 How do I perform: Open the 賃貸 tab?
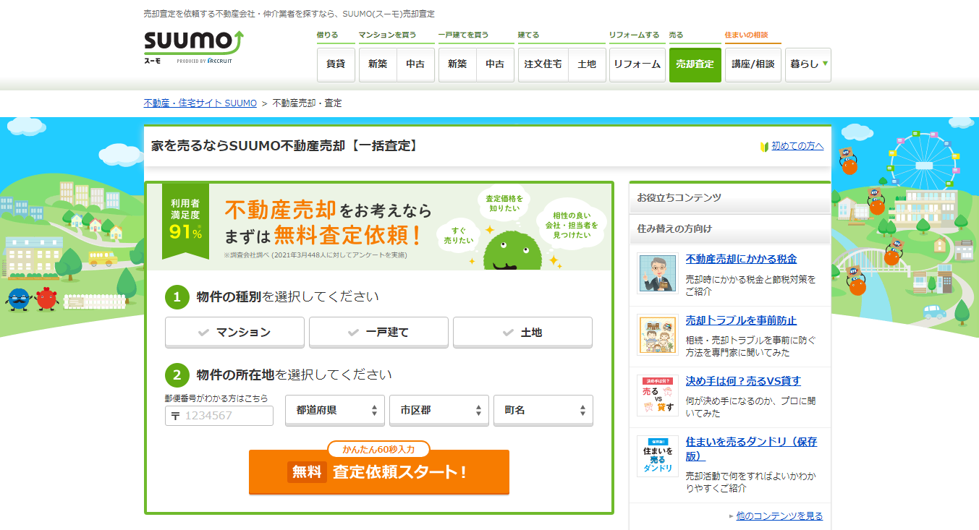pos(336,64)
